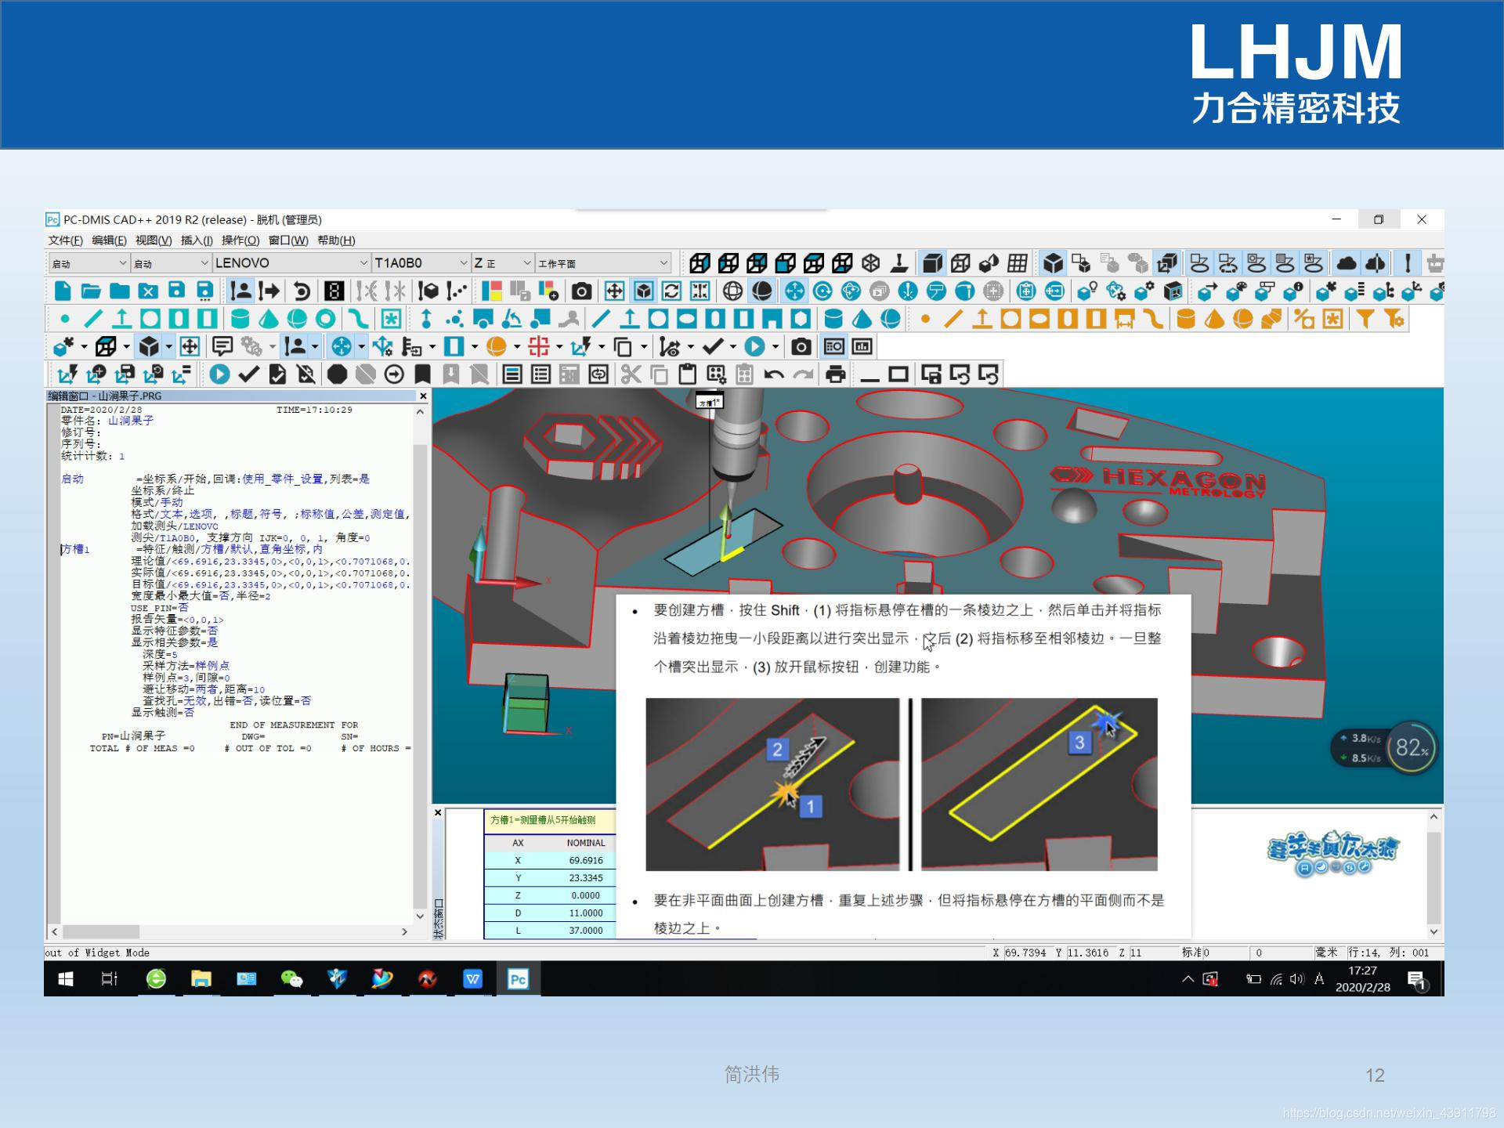
Task: Open the 工作平面 workplane dropdown
Action: (663, 263)
